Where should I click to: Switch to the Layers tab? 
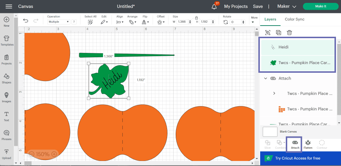pyautogui.click(x=270, y=19)
